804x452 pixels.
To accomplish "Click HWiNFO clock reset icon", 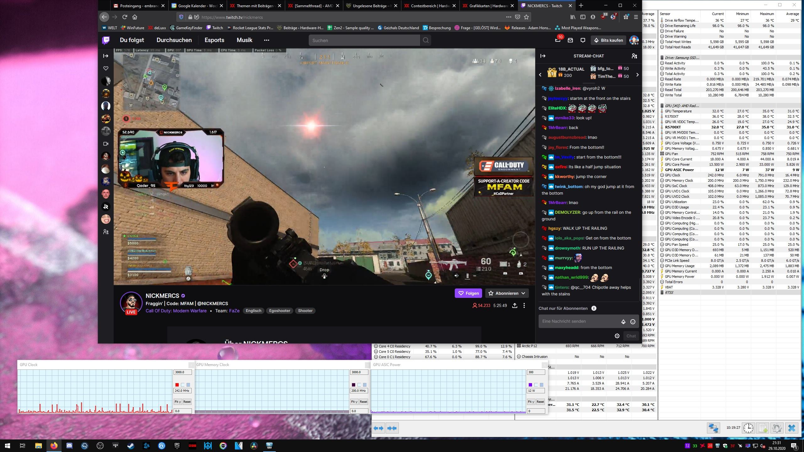I will pyautogui.click(x=748, y=428).
